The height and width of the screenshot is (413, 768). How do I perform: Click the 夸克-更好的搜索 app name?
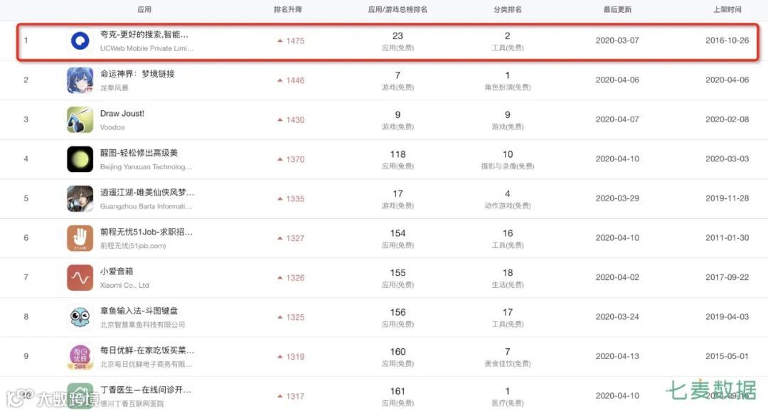[x=144, y=34]
